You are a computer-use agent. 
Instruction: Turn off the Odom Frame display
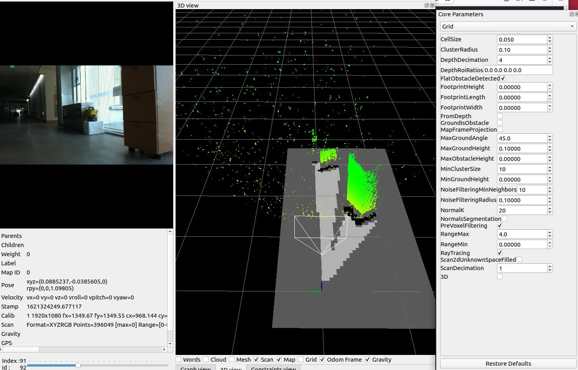pyautogui.click(x=322, y=359)
